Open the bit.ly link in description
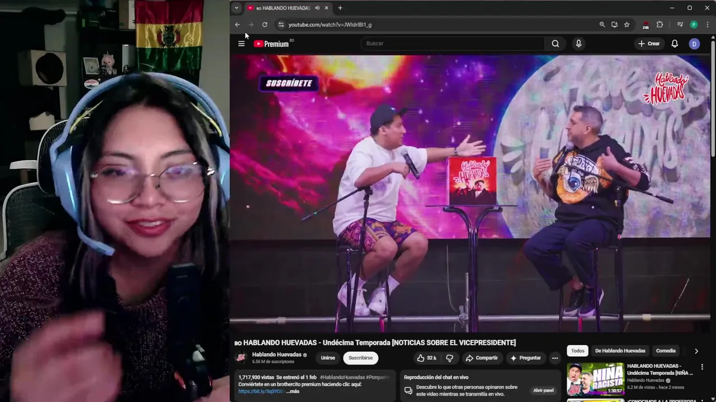The image size is (716, 402). 261,391
